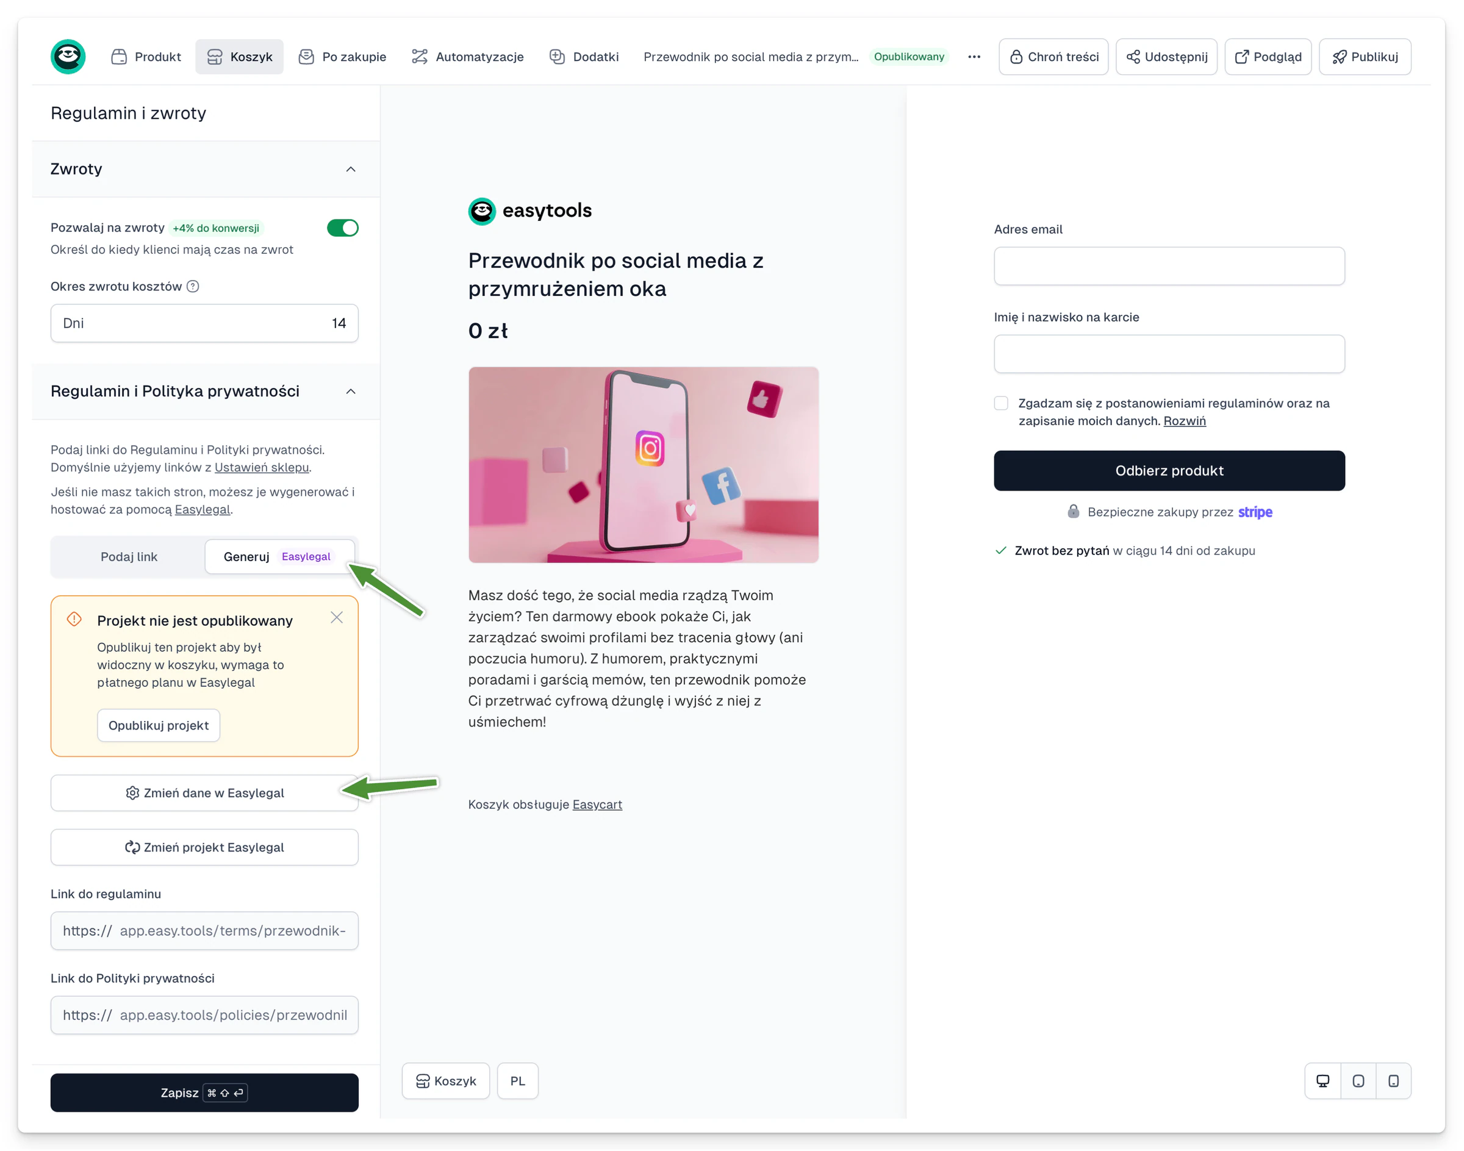This screenshot has width=1464, height=1151.
Task: Switch preview to desktop view icon
Action: tap(1322, 1081)
